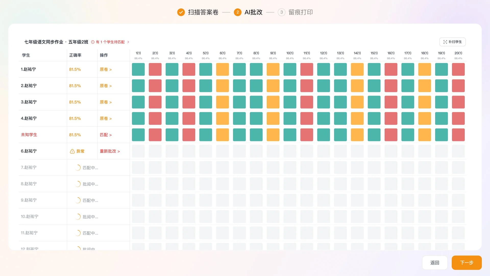490x276 pixels.
Task: Click the 补扫学生 button
Action: 452,42
